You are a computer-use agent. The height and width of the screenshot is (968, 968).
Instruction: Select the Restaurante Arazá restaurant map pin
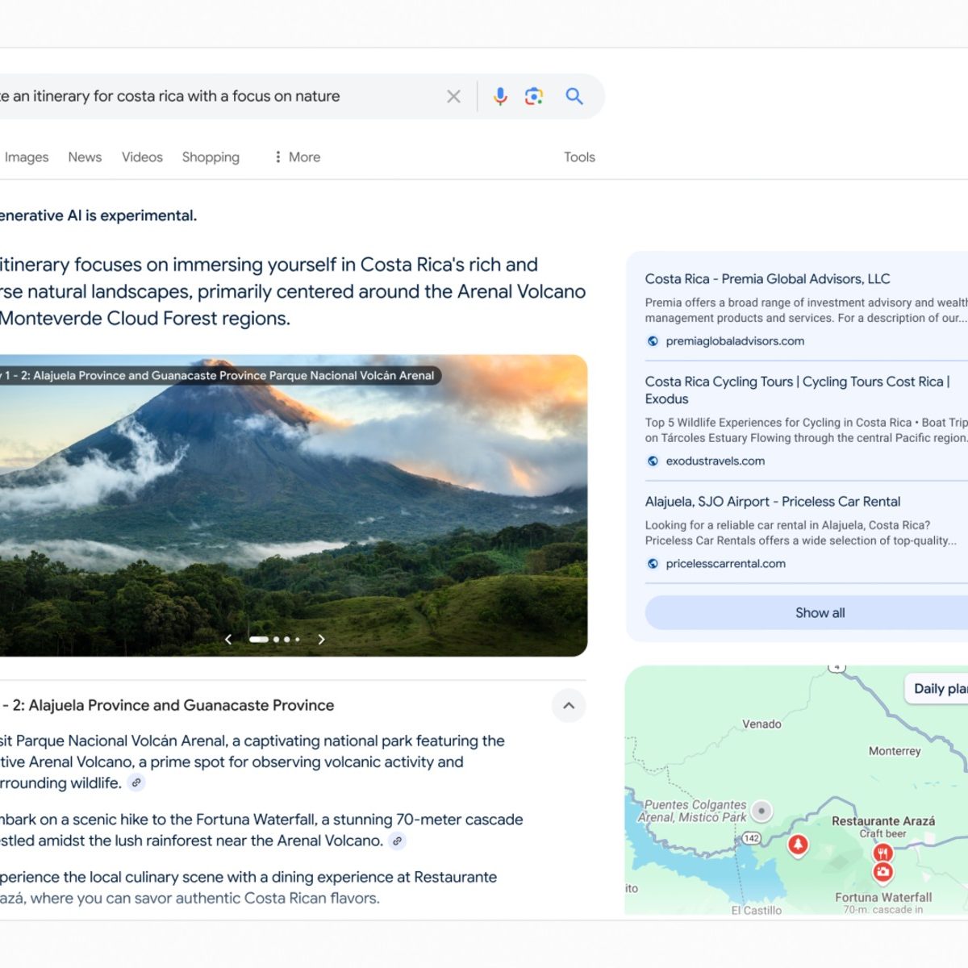coord(882,853)
